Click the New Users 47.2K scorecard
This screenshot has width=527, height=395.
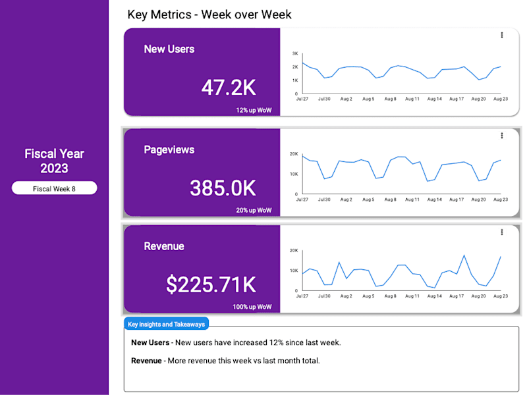click(202, 72)
